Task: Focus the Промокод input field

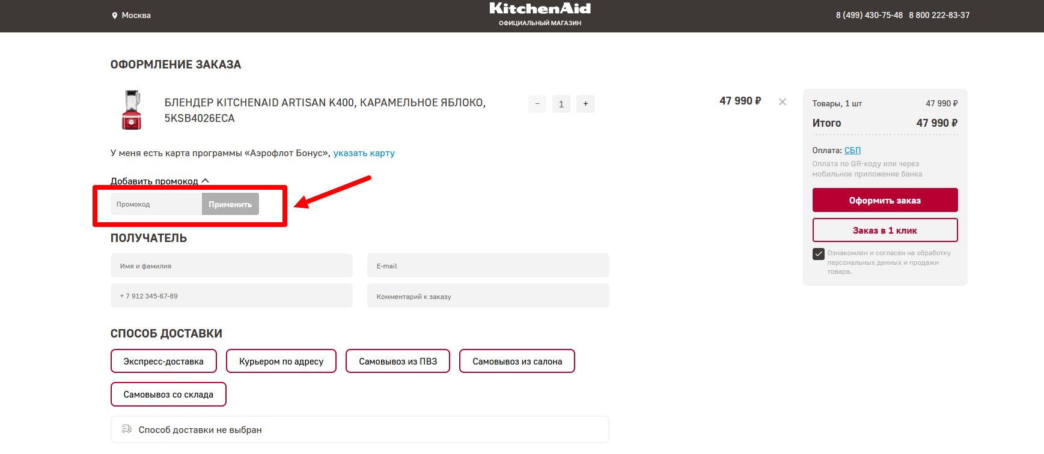Action: pos(156,204)
